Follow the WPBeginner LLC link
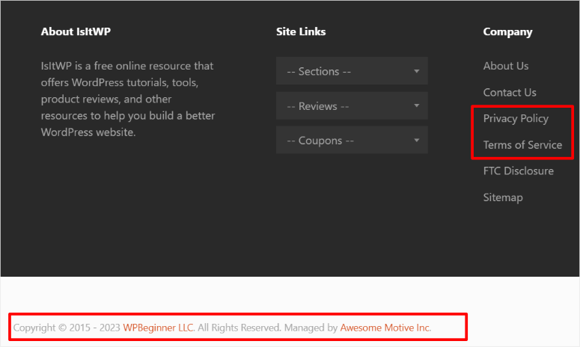The height and width of the screenshot is (347, 580). [159, 328]
